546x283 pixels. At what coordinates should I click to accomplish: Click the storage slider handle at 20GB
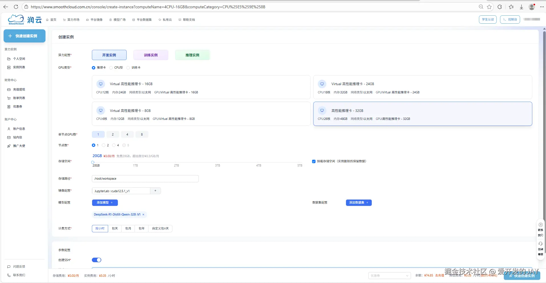click(93, 162)
